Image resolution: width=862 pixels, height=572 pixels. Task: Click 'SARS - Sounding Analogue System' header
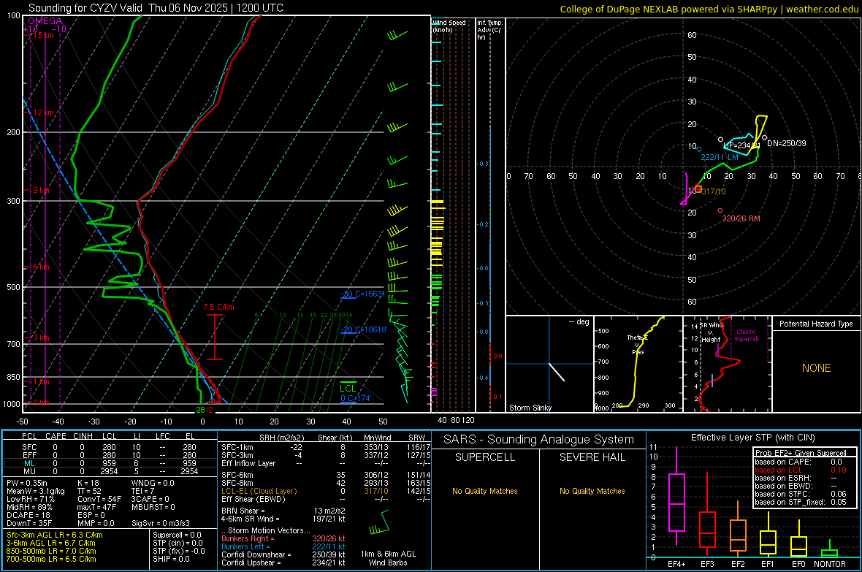(538, 440)
